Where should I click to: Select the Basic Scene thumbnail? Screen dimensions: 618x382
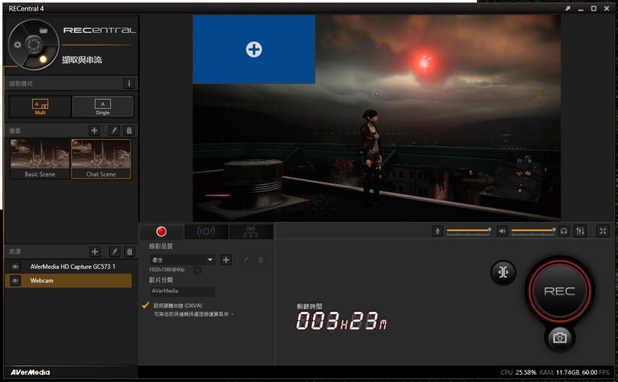[x=40, y=158]
